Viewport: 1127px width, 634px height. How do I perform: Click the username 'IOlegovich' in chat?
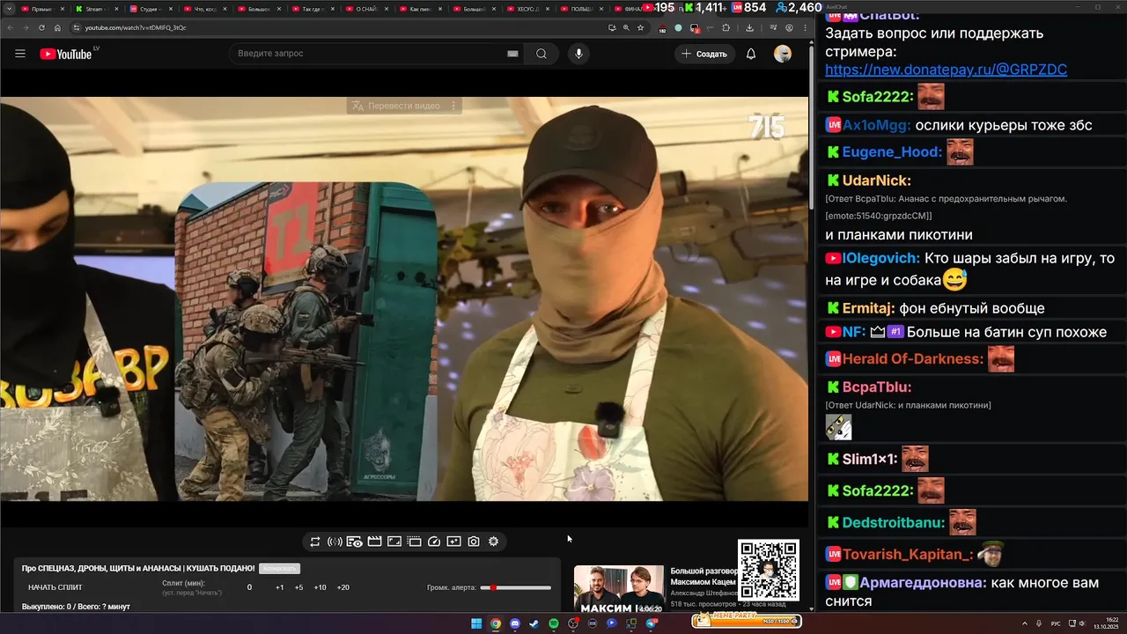point(881,258)
